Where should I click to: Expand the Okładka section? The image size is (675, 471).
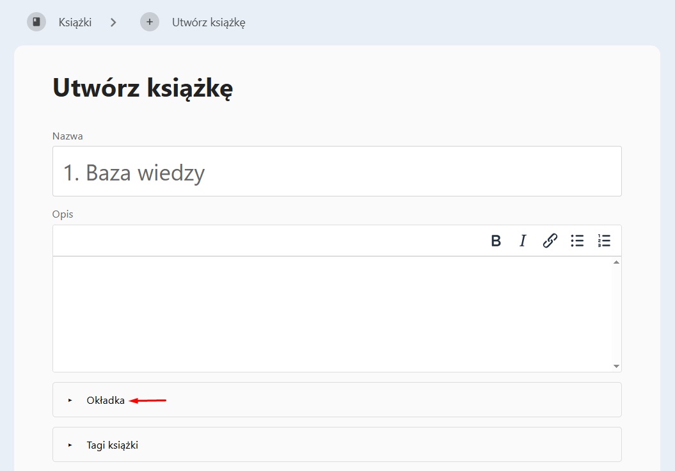coord(106,401)
